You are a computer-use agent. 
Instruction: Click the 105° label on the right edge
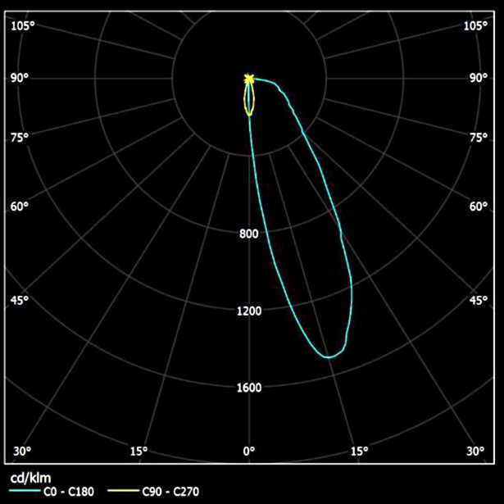coord(475,25)
